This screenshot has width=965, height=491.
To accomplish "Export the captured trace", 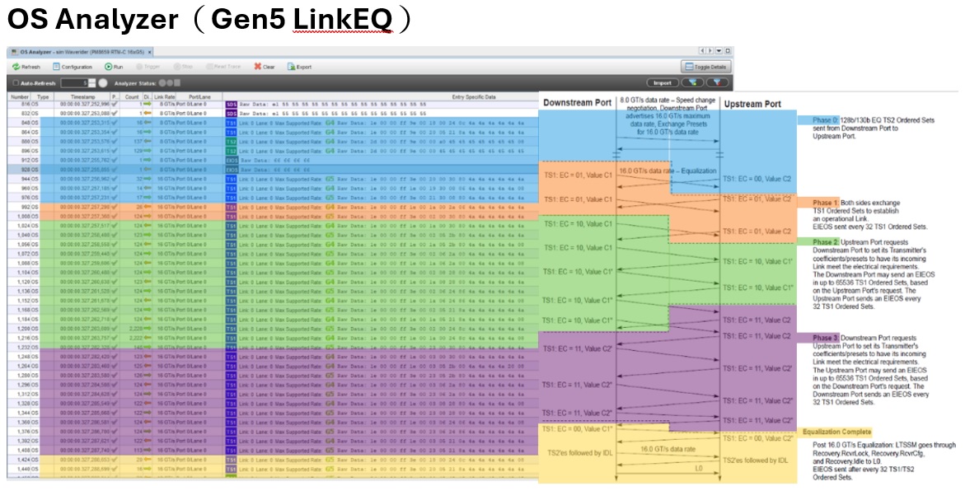I will pos(300,67).
